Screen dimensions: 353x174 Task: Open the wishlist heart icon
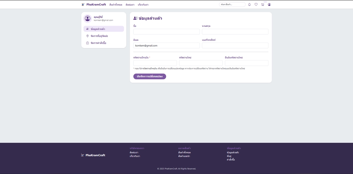pyautogui.click(x=256, y=4)
